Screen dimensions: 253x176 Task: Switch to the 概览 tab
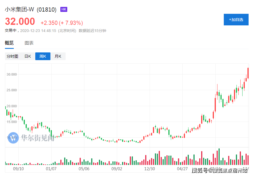point(9,43)
